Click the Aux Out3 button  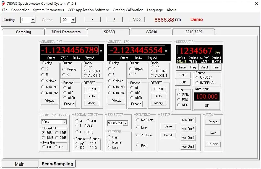pyautogui.click(x=188, y=129)
